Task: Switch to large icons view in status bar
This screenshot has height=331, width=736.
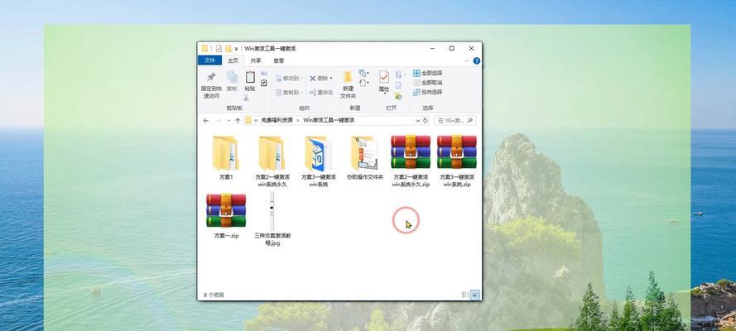Action: tap(475, 295)
